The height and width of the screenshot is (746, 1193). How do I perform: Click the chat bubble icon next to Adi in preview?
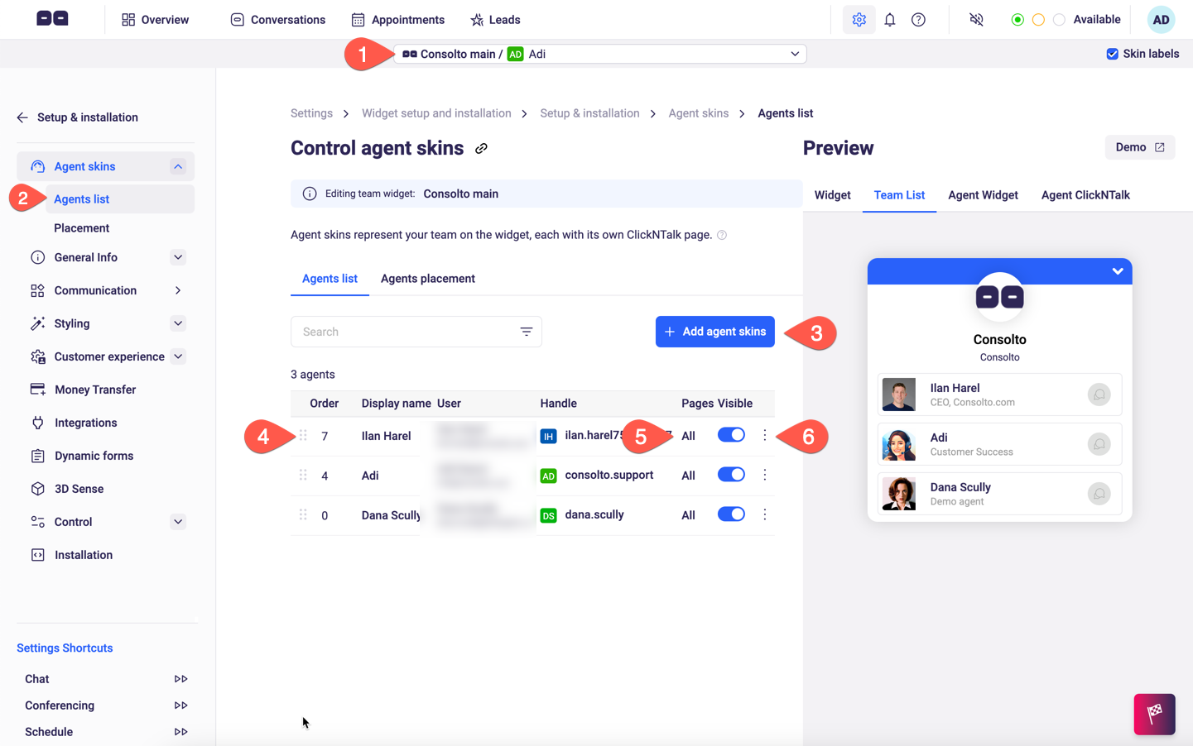coord(1099,444)
